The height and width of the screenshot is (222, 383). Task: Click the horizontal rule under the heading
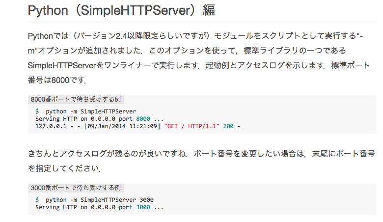click(x=202, y=22)
